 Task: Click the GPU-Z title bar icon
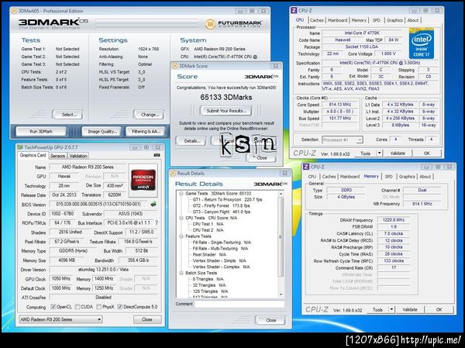[20, 147]
